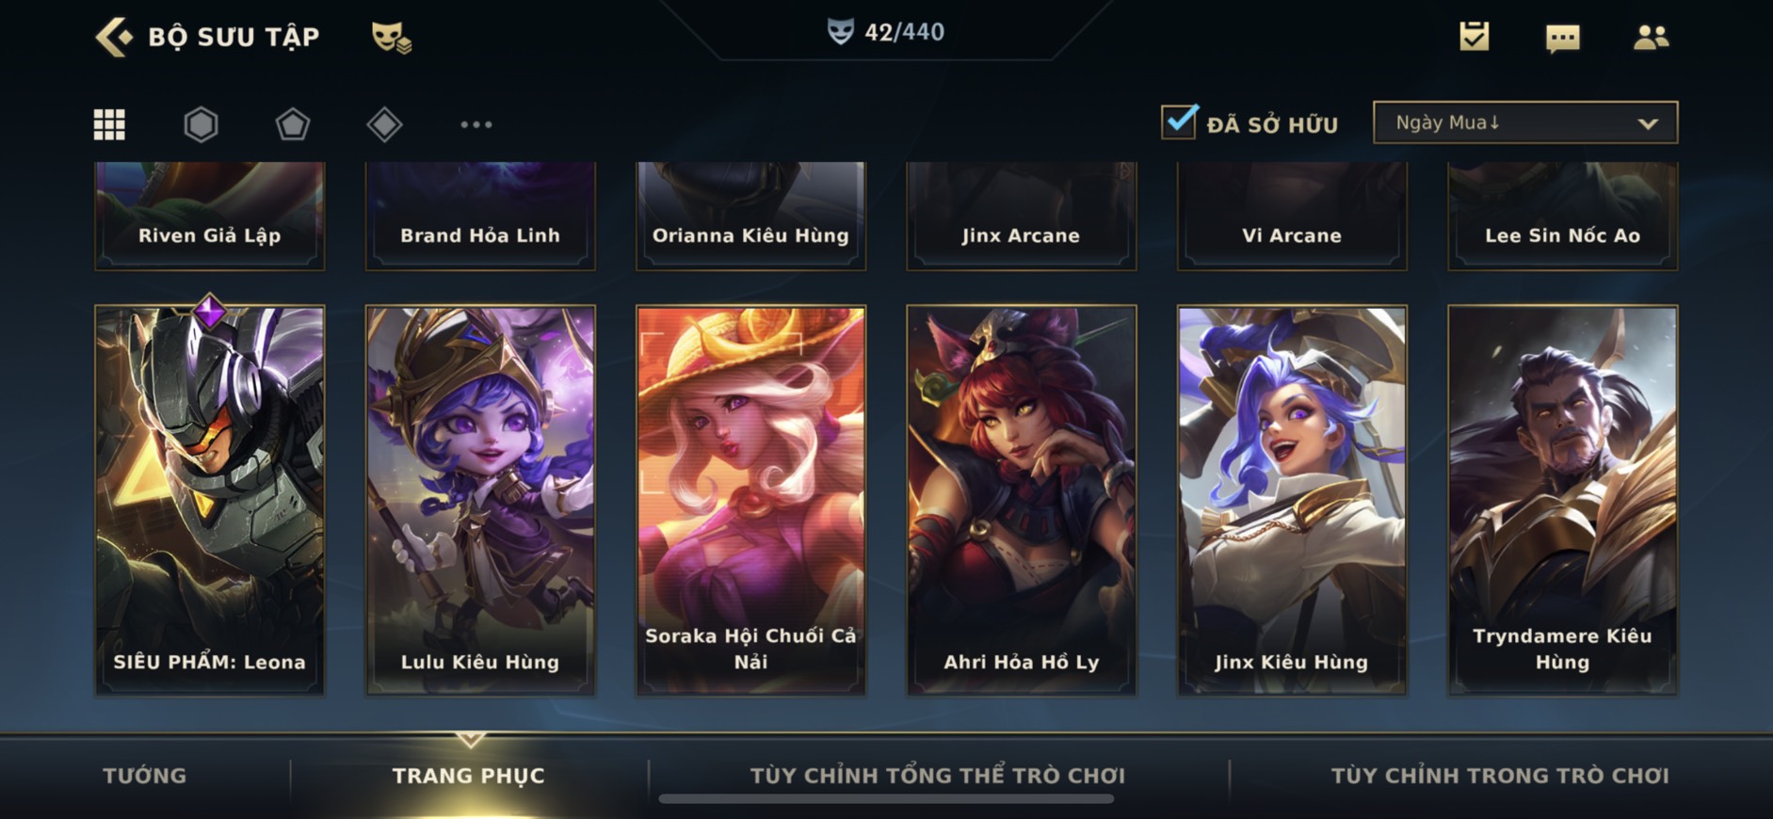Choose the Soraka Hội Chuối Cả Nải skin
Image resolution: width=1773 pixels, height=819 pixels.
click(750, 500)
